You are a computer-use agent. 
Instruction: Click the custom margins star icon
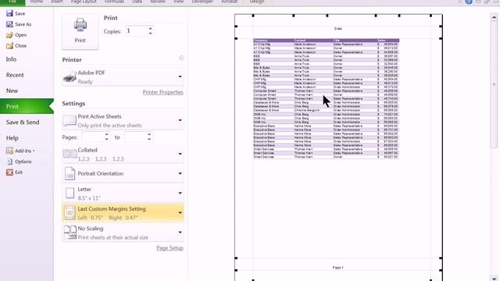pos(70,212)
